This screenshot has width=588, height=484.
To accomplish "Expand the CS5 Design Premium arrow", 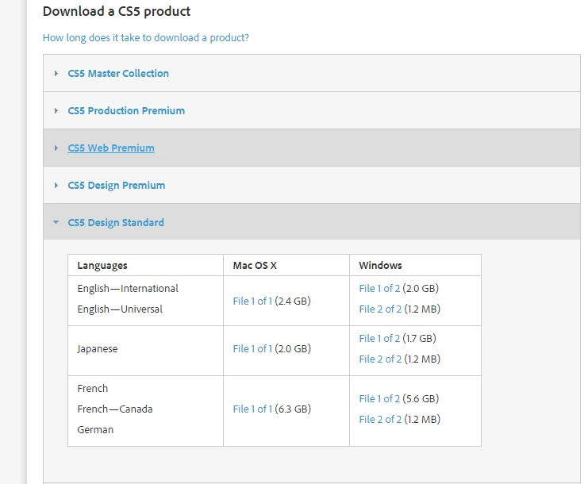I will 56,185.
